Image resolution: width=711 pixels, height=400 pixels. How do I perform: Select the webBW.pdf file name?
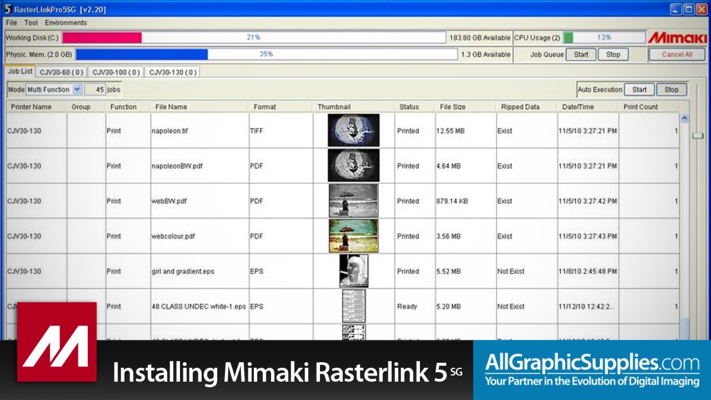[169, 201]
